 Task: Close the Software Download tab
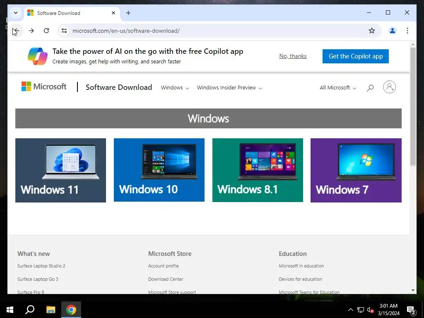(113, 13)
